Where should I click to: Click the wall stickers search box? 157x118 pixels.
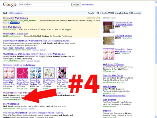45,5
